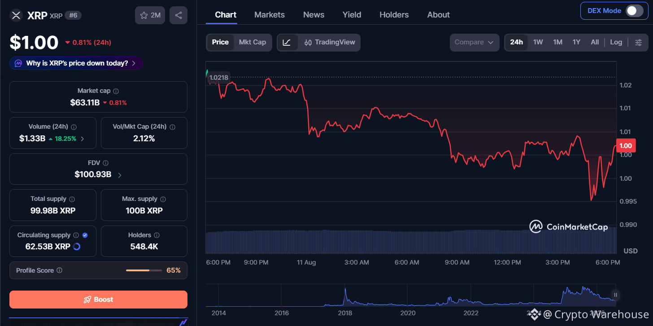Image resolution: width=653 pixels, height=326 pixels.
Task: Click the Holders info icon
Action: click(x=157, y=235)
